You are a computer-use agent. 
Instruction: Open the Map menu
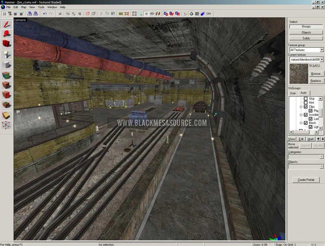point(24,7)
